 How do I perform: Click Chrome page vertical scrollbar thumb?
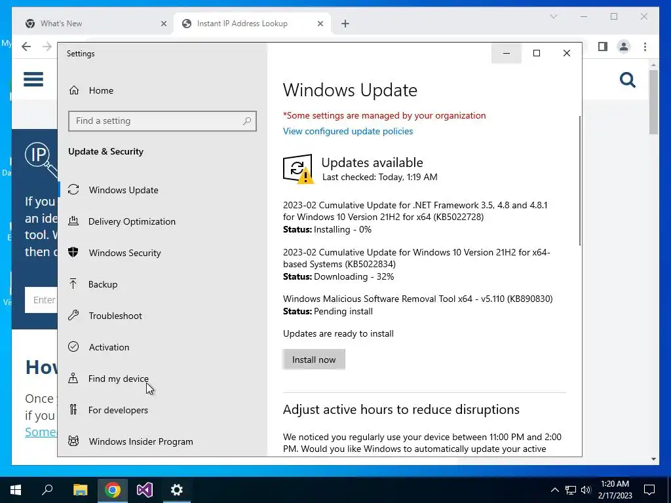(653, 102)
